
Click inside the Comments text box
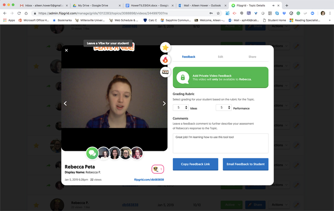[x=221, y=143]
